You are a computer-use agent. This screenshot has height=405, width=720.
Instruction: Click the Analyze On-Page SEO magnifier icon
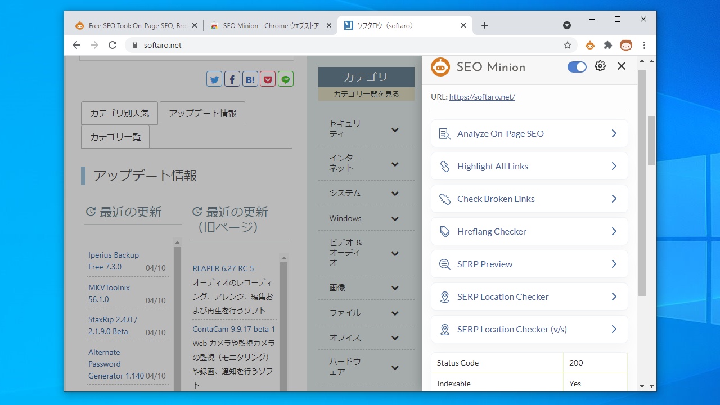(x=445, y=134)
